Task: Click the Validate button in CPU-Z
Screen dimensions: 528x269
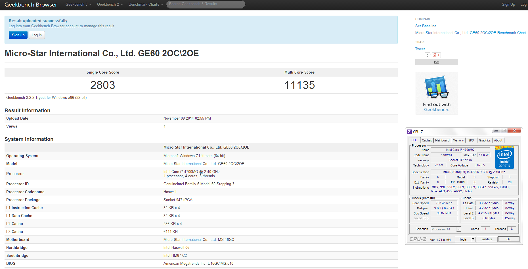Action: click(487, 239)
